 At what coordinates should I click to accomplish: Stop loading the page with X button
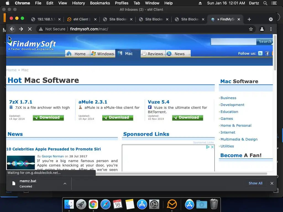click(30, 29)
